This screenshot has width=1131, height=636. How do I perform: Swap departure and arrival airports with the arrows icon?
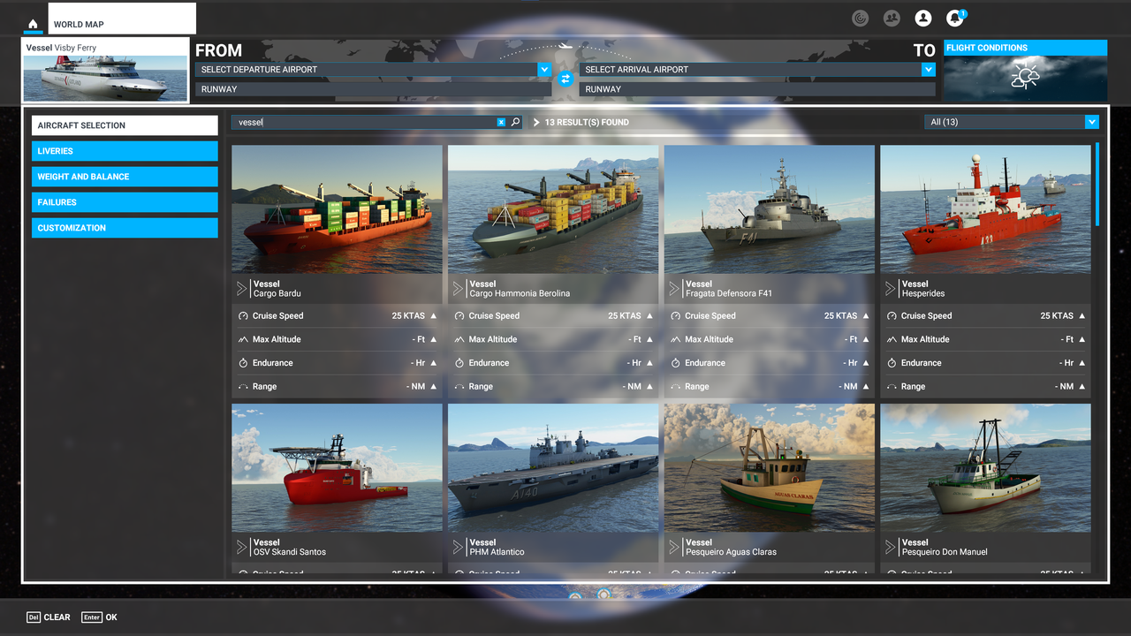(x=565, y=79)
